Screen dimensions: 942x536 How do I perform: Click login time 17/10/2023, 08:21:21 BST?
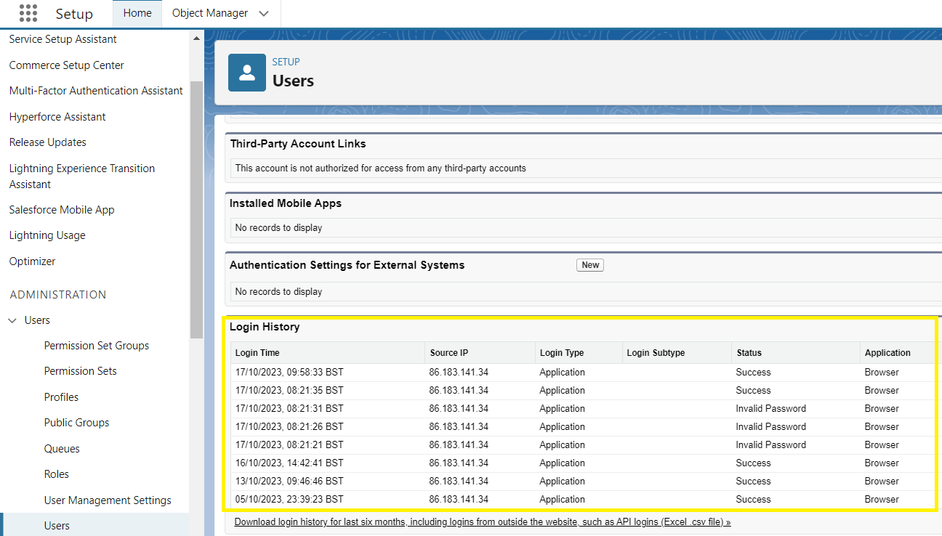pos(289,445)
